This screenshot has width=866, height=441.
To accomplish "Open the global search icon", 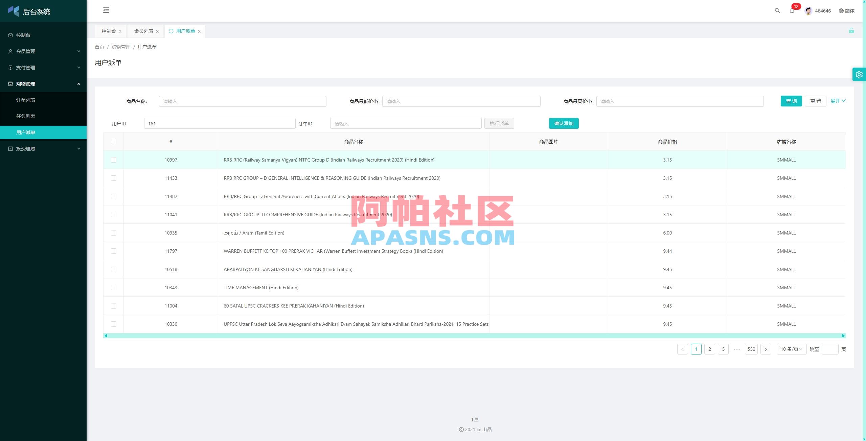I will (776, 10).
